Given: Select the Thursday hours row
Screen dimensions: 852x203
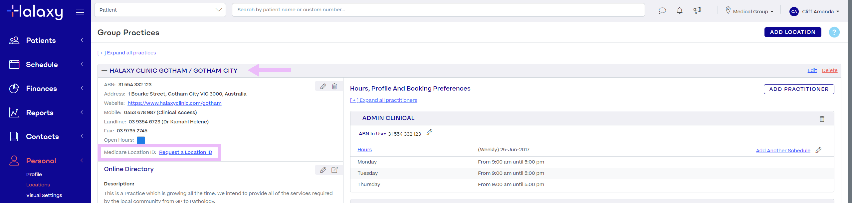Looking at the screenshot, I should point(592,184).
